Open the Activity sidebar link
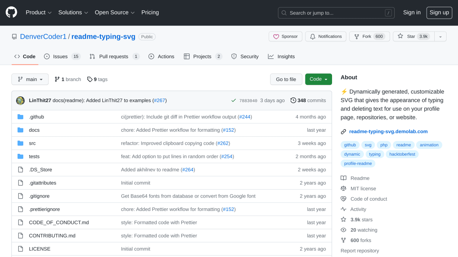458x257 pixels. (353, 209)
